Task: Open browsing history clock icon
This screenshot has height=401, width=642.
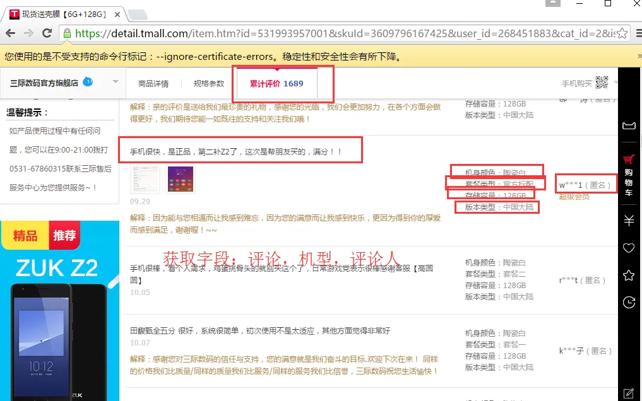Action: click(629, 303)
